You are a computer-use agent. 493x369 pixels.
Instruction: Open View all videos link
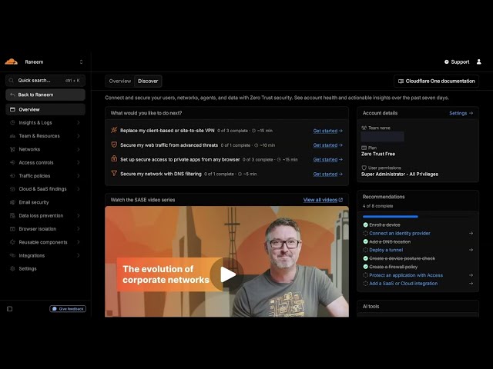pyautogui.click(x=323, y=200)
